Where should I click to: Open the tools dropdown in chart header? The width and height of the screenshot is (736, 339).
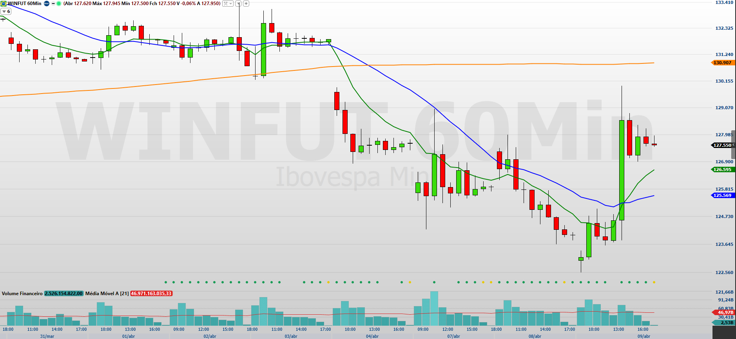[227, 4]
